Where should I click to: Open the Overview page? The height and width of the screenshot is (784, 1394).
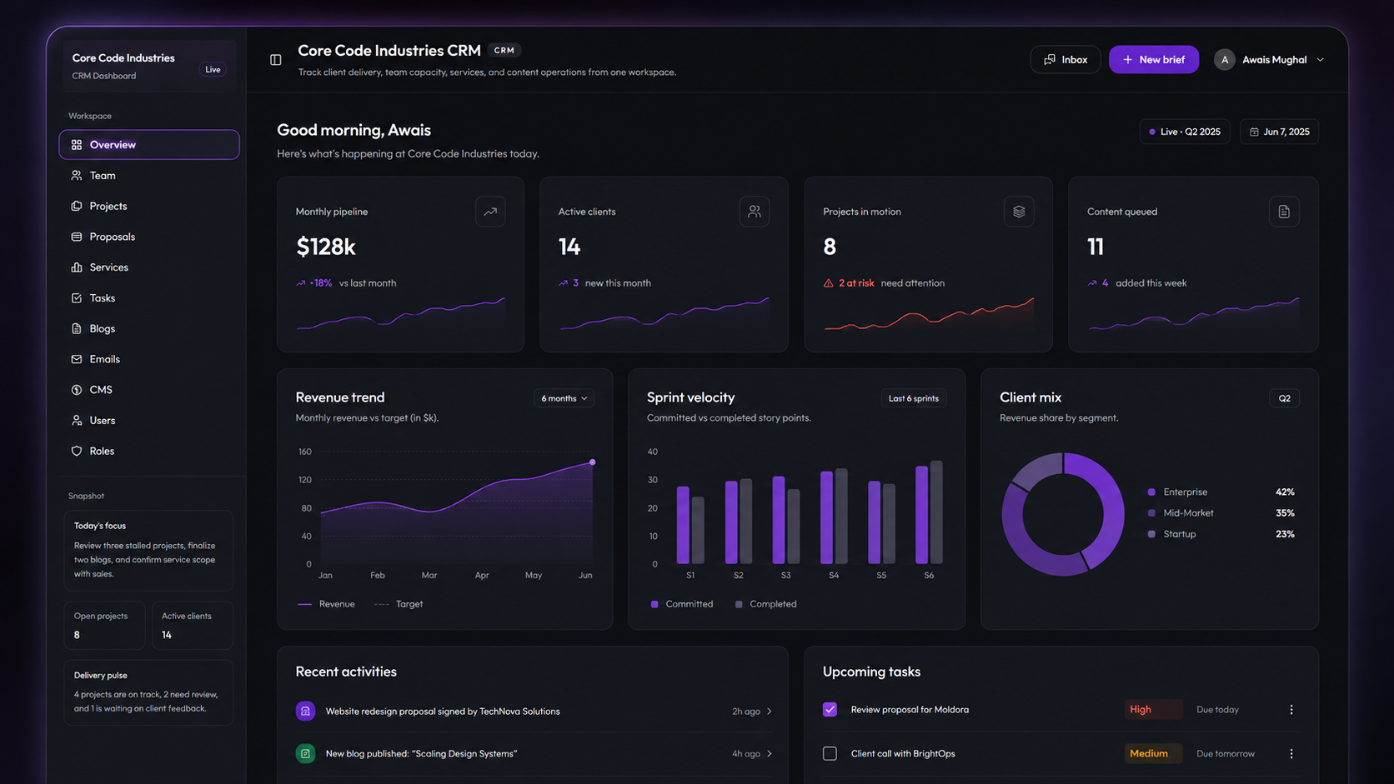tap(149, 145)
